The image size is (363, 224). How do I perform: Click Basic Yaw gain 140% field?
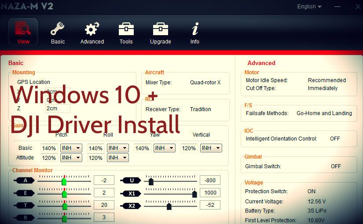coord(142,148)
